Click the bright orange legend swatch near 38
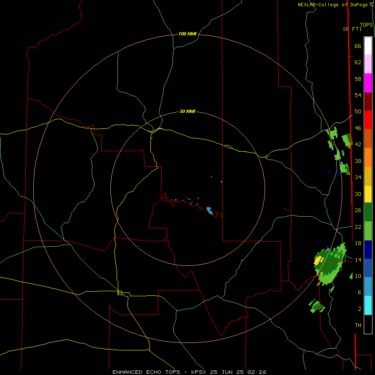This screenshot has width=375, height=375. pyautogui.click(x=368, y=157)
